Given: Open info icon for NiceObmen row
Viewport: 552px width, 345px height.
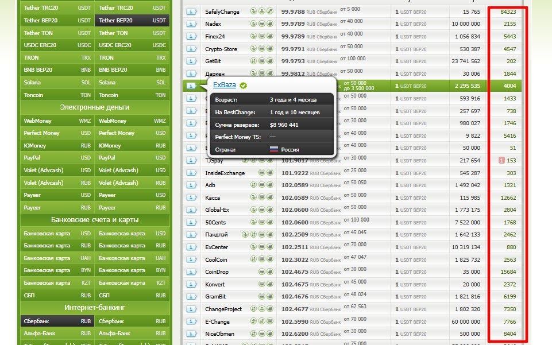Looking at the screenshot, I should pyautogui.click(x=191, y=334).
